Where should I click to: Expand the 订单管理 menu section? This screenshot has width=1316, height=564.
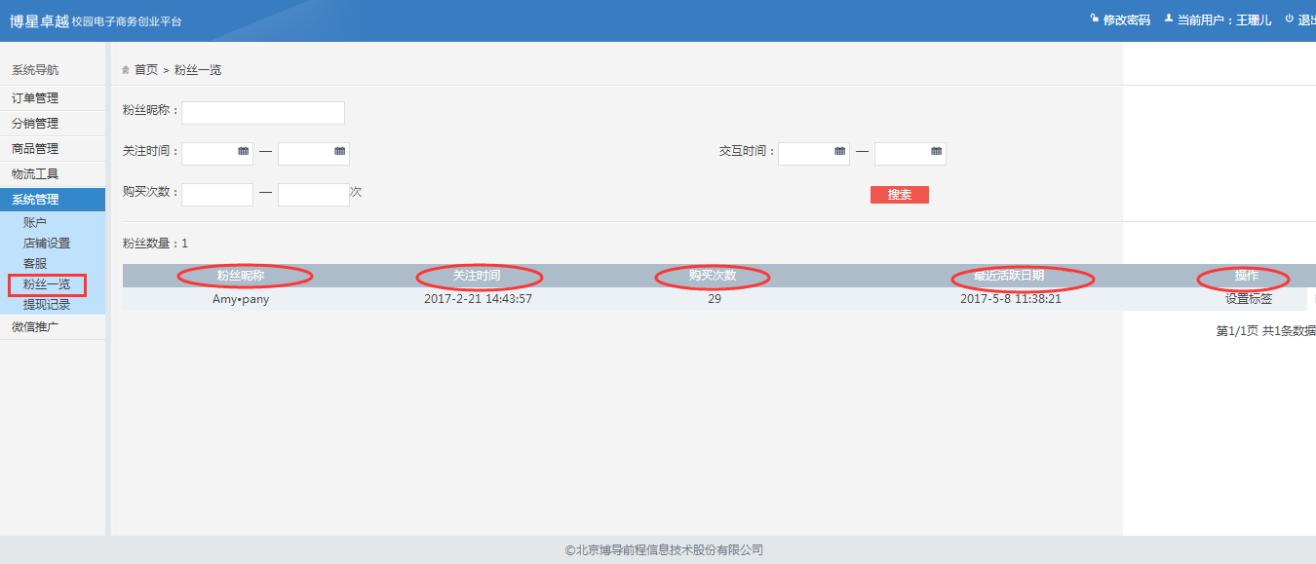tap(35, 98)
